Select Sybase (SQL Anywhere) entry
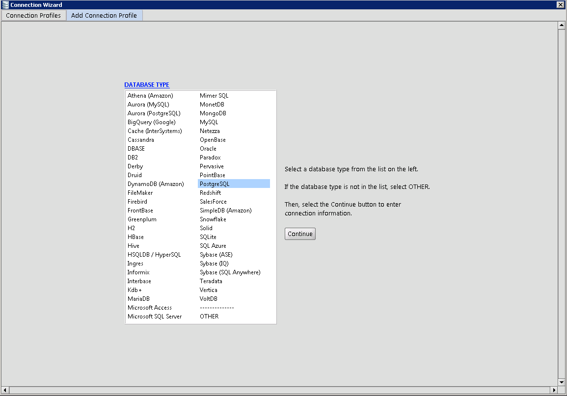 point(230,272)
